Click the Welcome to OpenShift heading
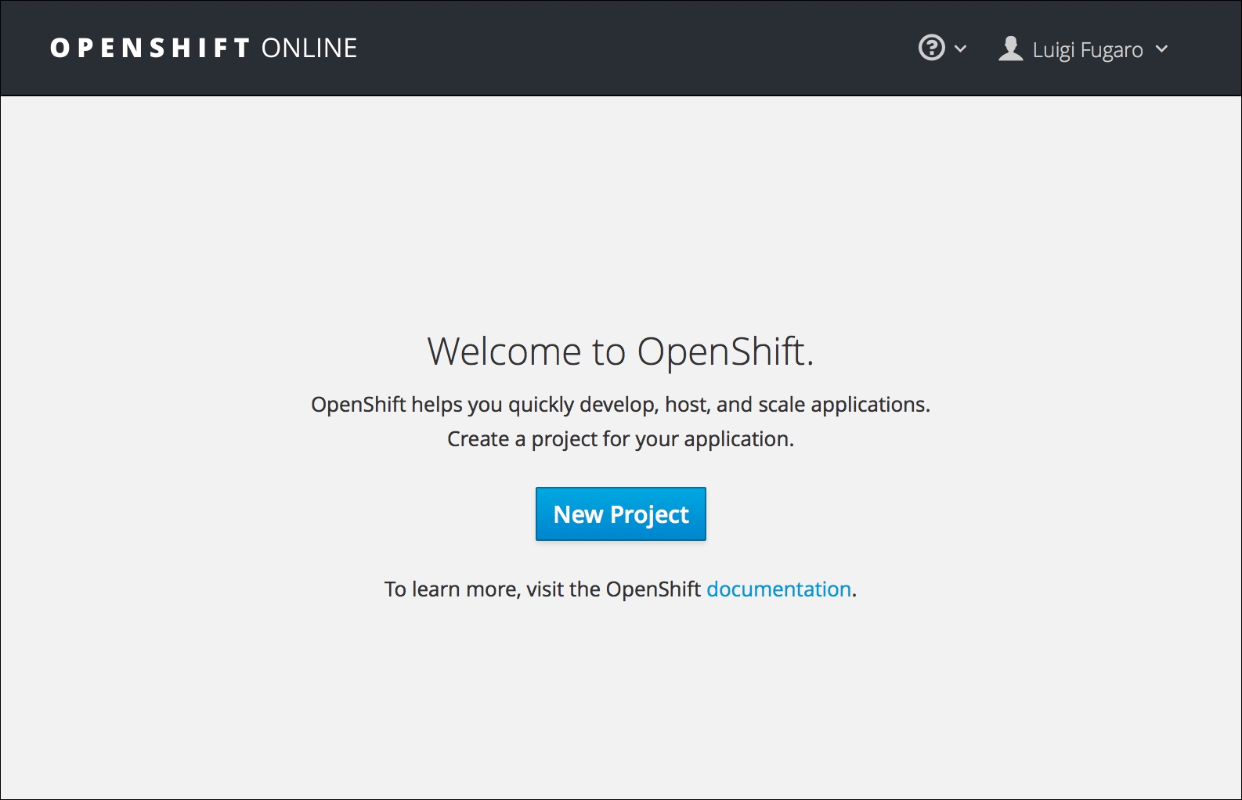The height and width of the screenshot is (800, 1242). point(621,351)
